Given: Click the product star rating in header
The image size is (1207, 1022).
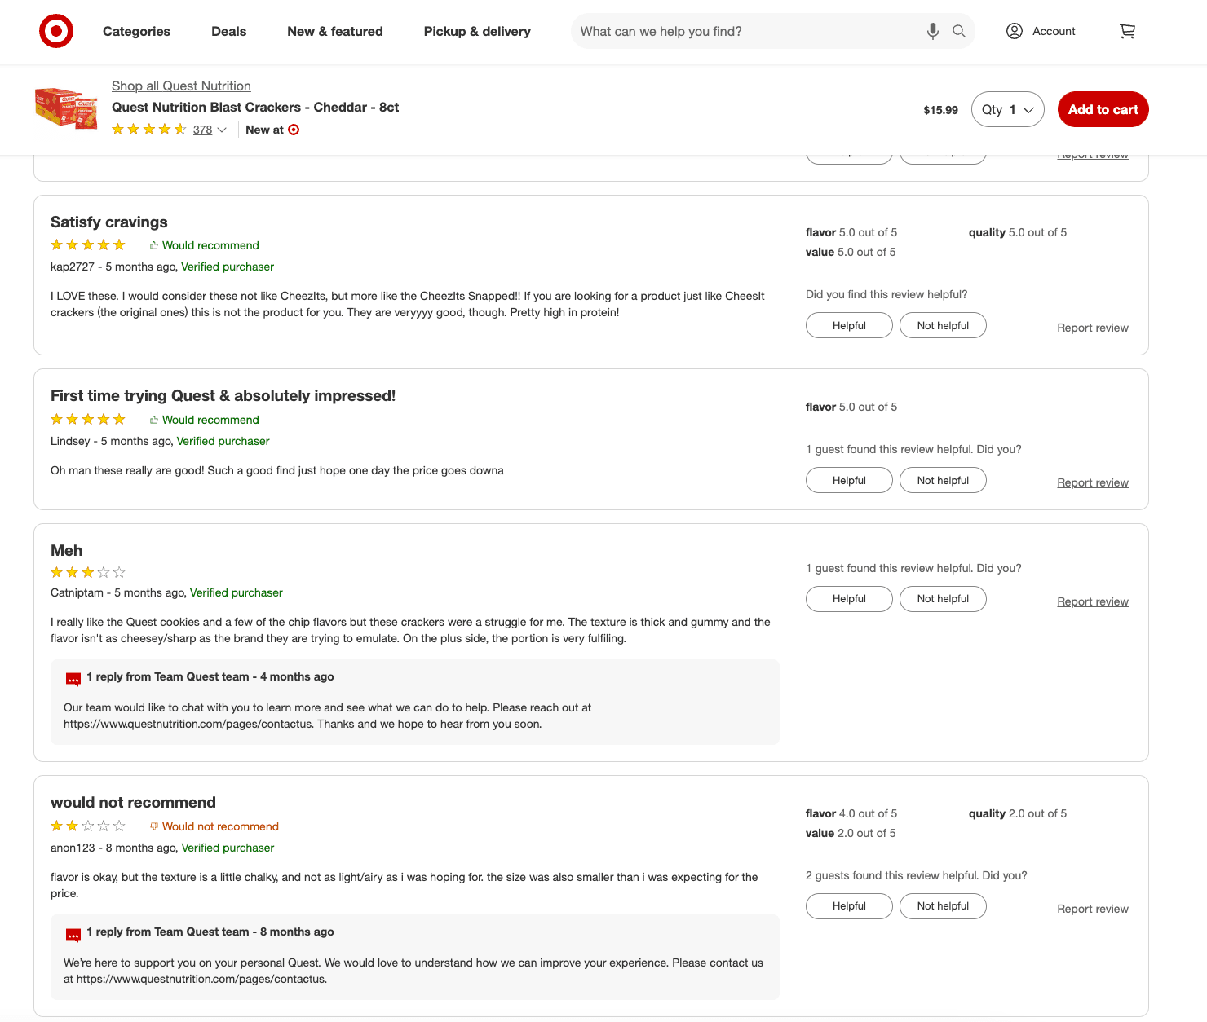Looking at the screenshot, I should (x=149, y=130).
